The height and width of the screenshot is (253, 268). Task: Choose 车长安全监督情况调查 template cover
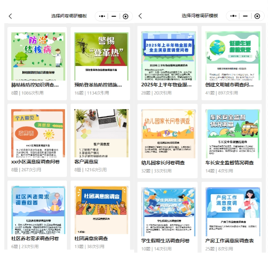tap(232, 134)
